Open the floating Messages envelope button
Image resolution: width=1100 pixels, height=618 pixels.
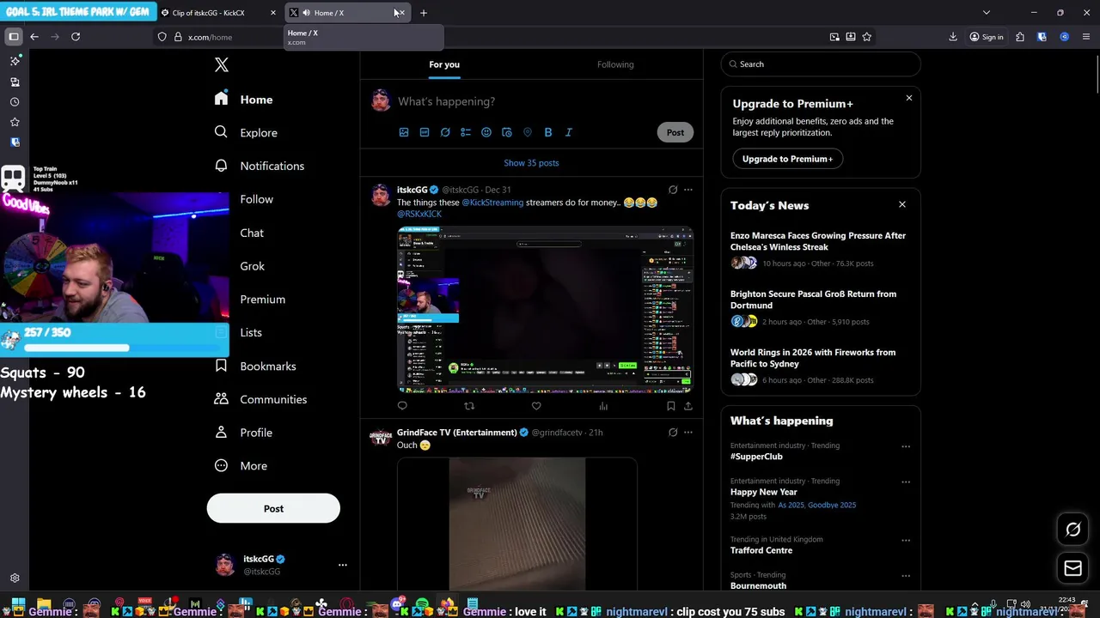(x=1072, y=567)
